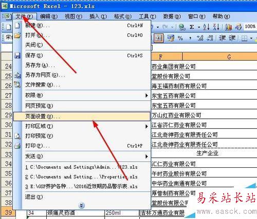Open the 视图 (View) menu
Screen dimensions: 257x219
click(74, 16)
